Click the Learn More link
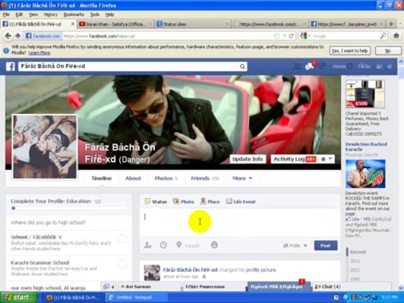The image size is (404, 303). tap(39, 53)
